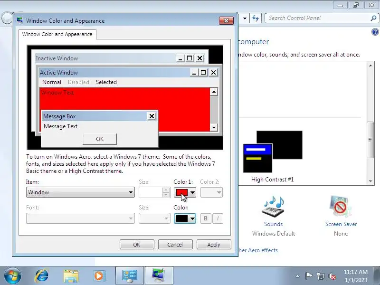Click the Normal menu item in preview
This screenshot has height=285, width=380.
52,82
